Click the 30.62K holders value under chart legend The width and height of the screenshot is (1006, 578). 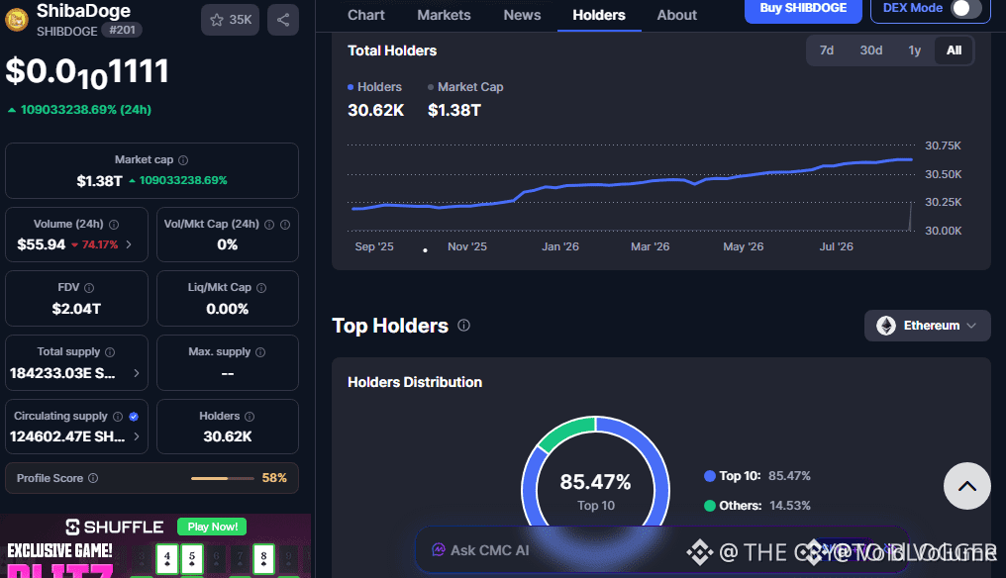tap(375, 110)
